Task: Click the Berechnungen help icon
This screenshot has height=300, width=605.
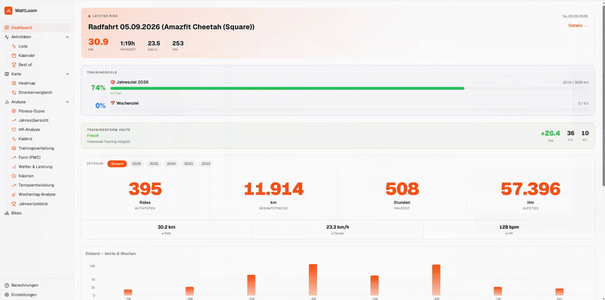Action: pos(7,285)
